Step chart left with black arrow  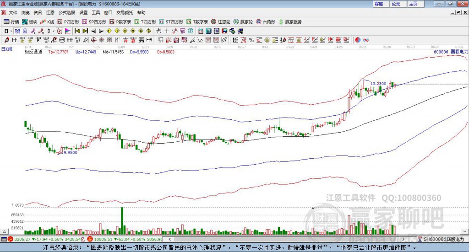[x=93, y=31]
